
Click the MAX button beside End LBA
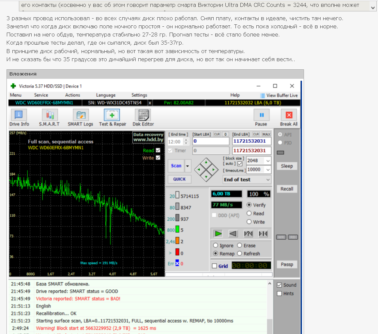[x=266, y=134]
